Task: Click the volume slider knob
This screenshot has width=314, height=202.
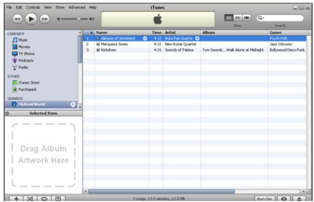Action: coord(79,19)
